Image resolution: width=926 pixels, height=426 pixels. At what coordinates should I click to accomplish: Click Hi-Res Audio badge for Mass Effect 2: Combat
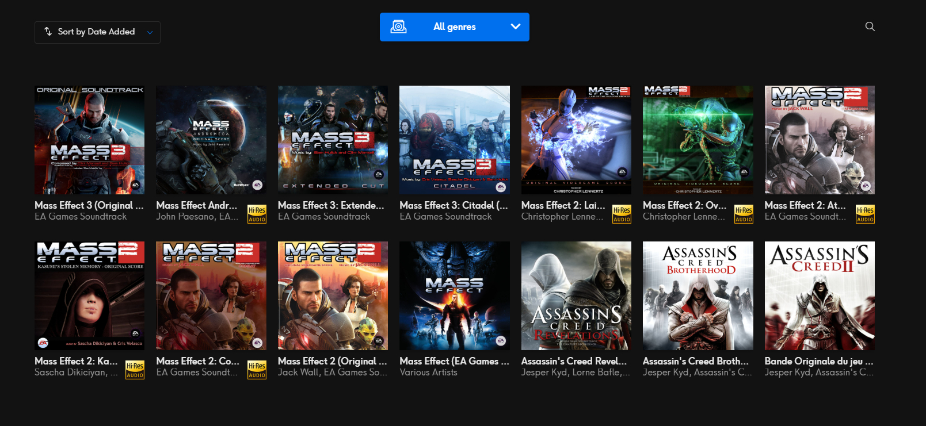click(x=257, y=370)
